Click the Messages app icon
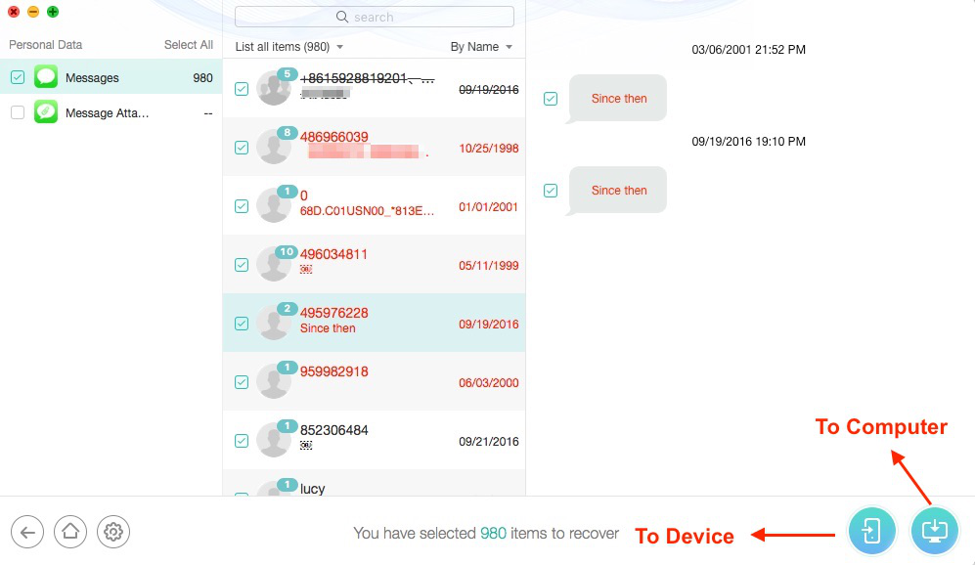Viewport: 975px width, 565px height. tap(46, 77)
